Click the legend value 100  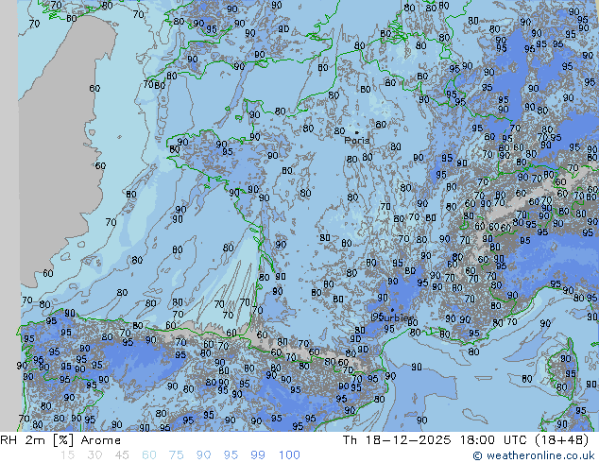[x=289, y=455]
